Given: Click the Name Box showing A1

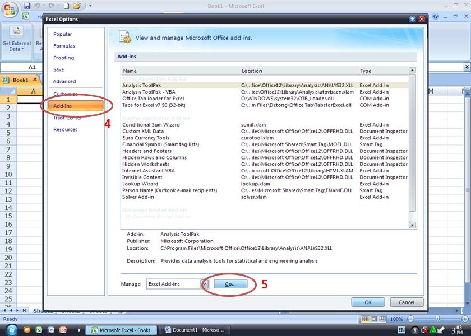Looking at the screenshot, I should pos(22,67).
